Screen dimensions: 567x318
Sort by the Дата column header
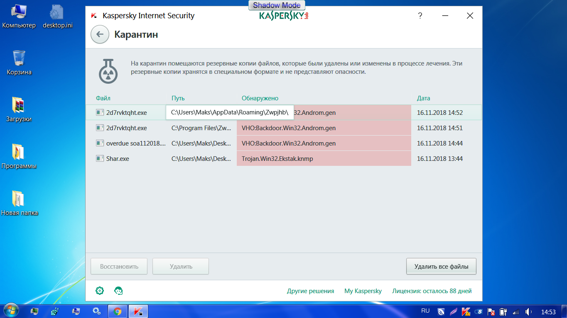424,98
